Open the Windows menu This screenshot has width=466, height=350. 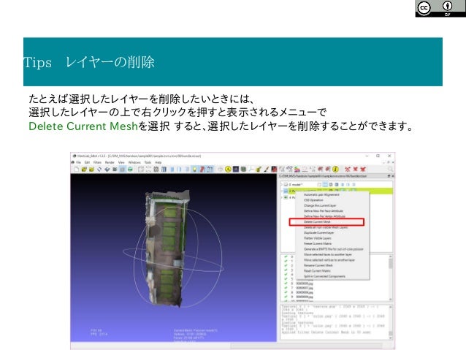pyautogui.click(x=134, y=162)
